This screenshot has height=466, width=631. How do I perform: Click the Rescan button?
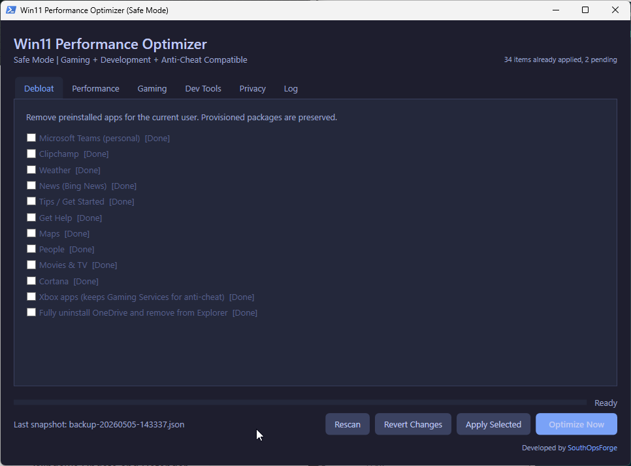click(x=348, y=424)
